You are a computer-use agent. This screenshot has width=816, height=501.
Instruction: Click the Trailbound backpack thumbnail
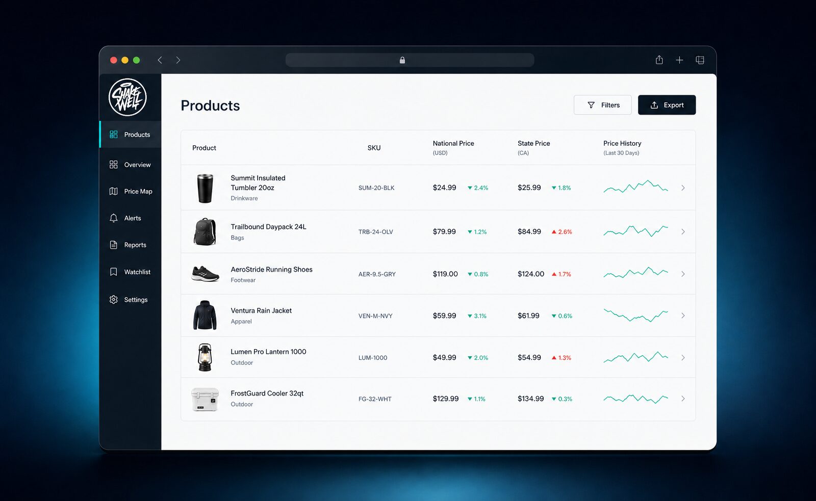(205, 232)
